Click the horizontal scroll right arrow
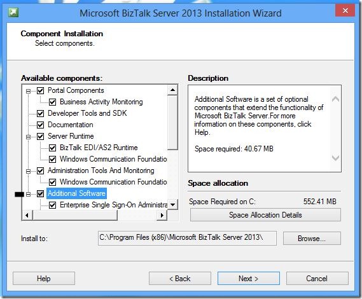 (162, 215)
